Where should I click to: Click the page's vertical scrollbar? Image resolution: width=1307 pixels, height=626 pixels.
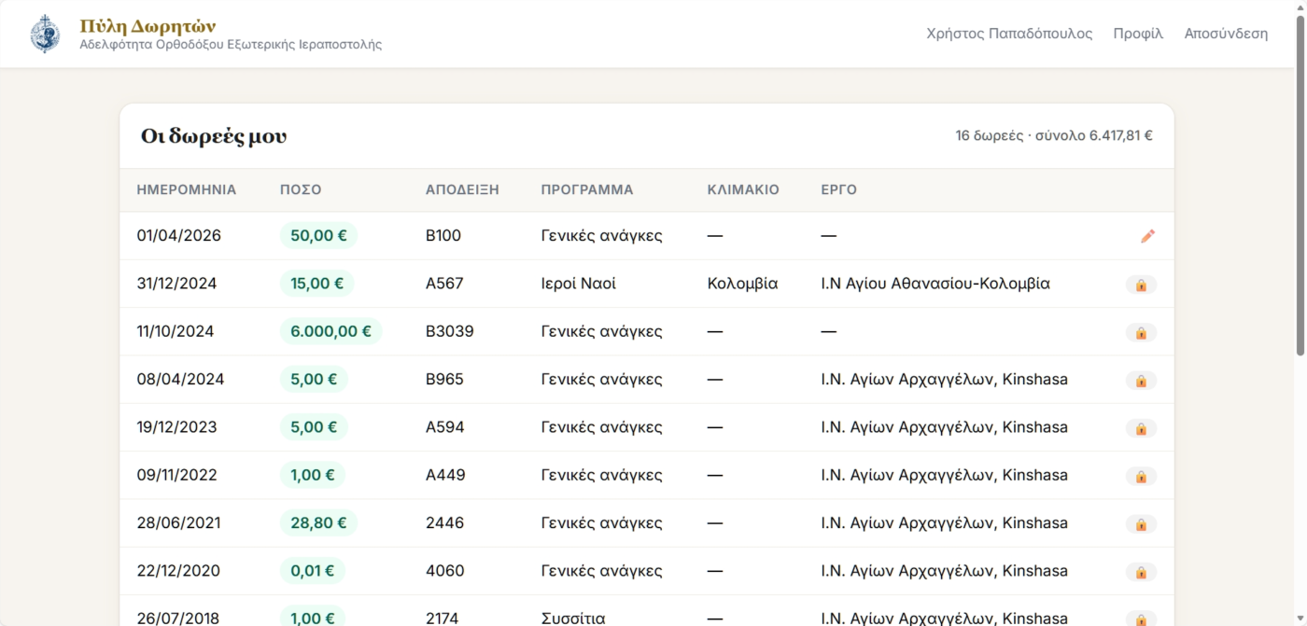click(x=1300, y=187)
